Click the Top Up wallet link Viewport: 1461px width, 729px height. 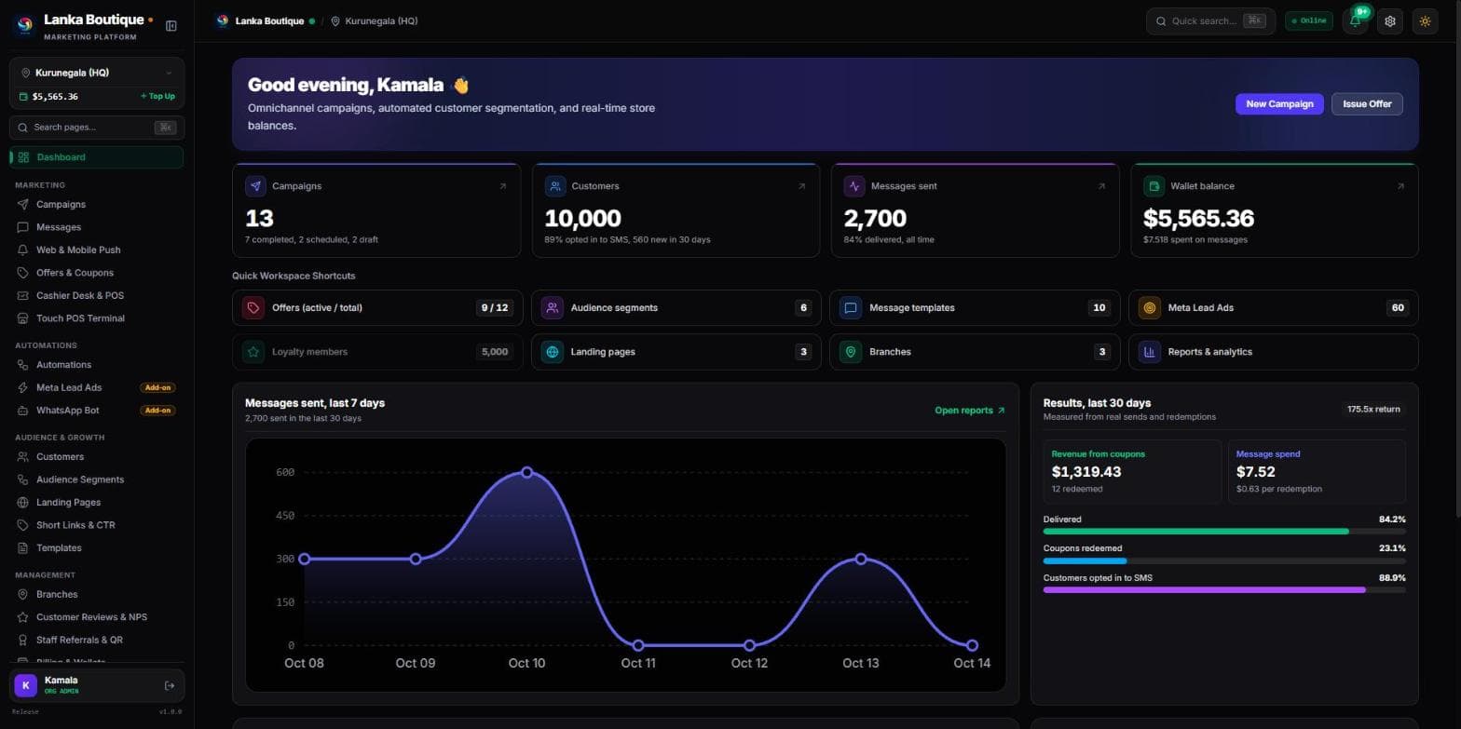157,96
